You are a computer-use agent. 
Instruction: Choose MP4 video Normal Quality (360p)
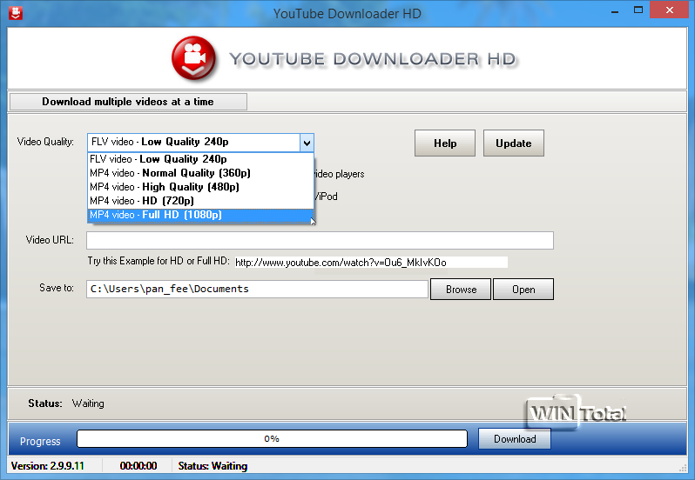point(201,173)
